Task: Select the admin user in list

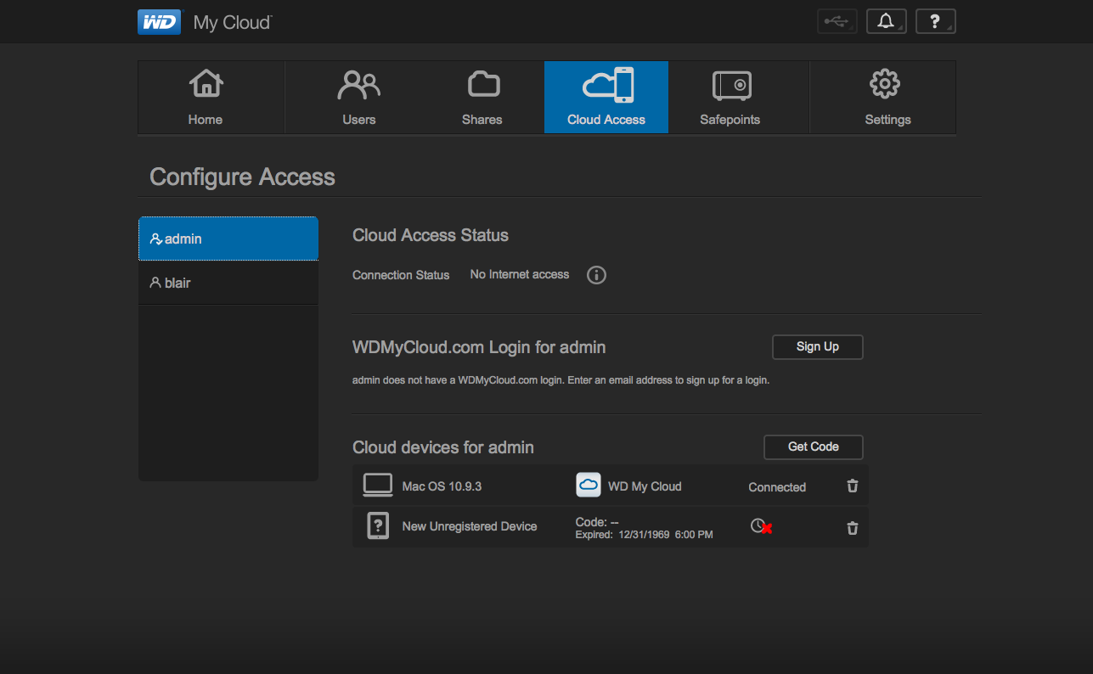Action: tap(228, 239)
